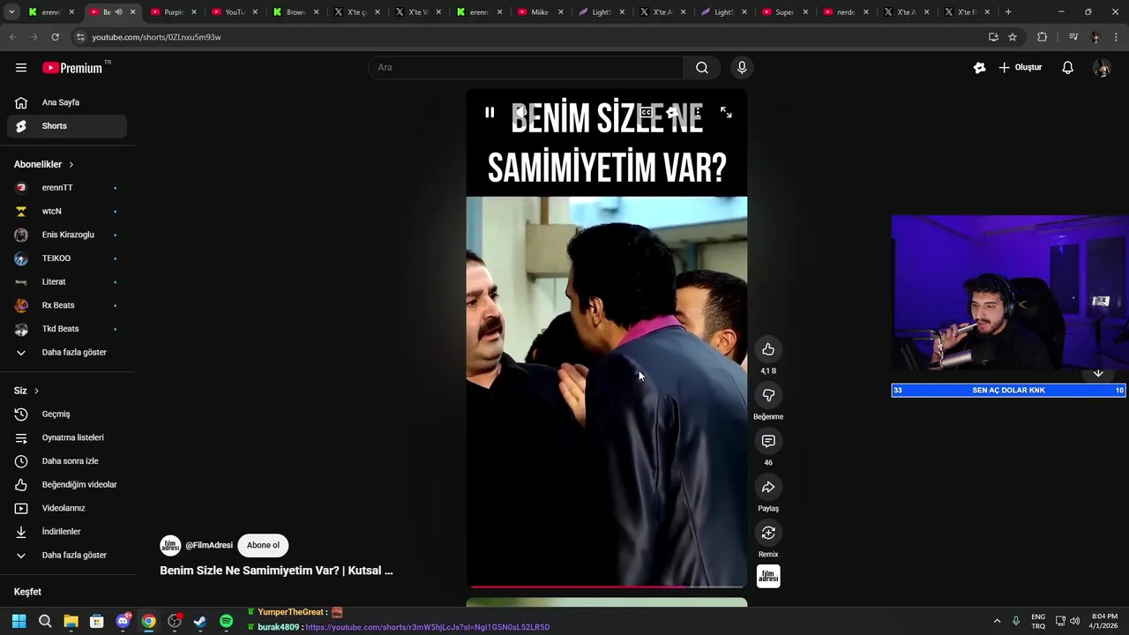Click the address bar URL
The width and height of the screenshot is (1129, 635).
click(156, 37)
